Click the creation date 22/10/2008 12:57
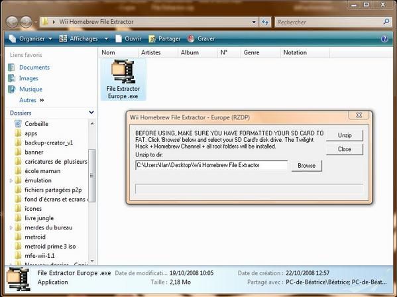The image size is (397, 297). [308, 273]
